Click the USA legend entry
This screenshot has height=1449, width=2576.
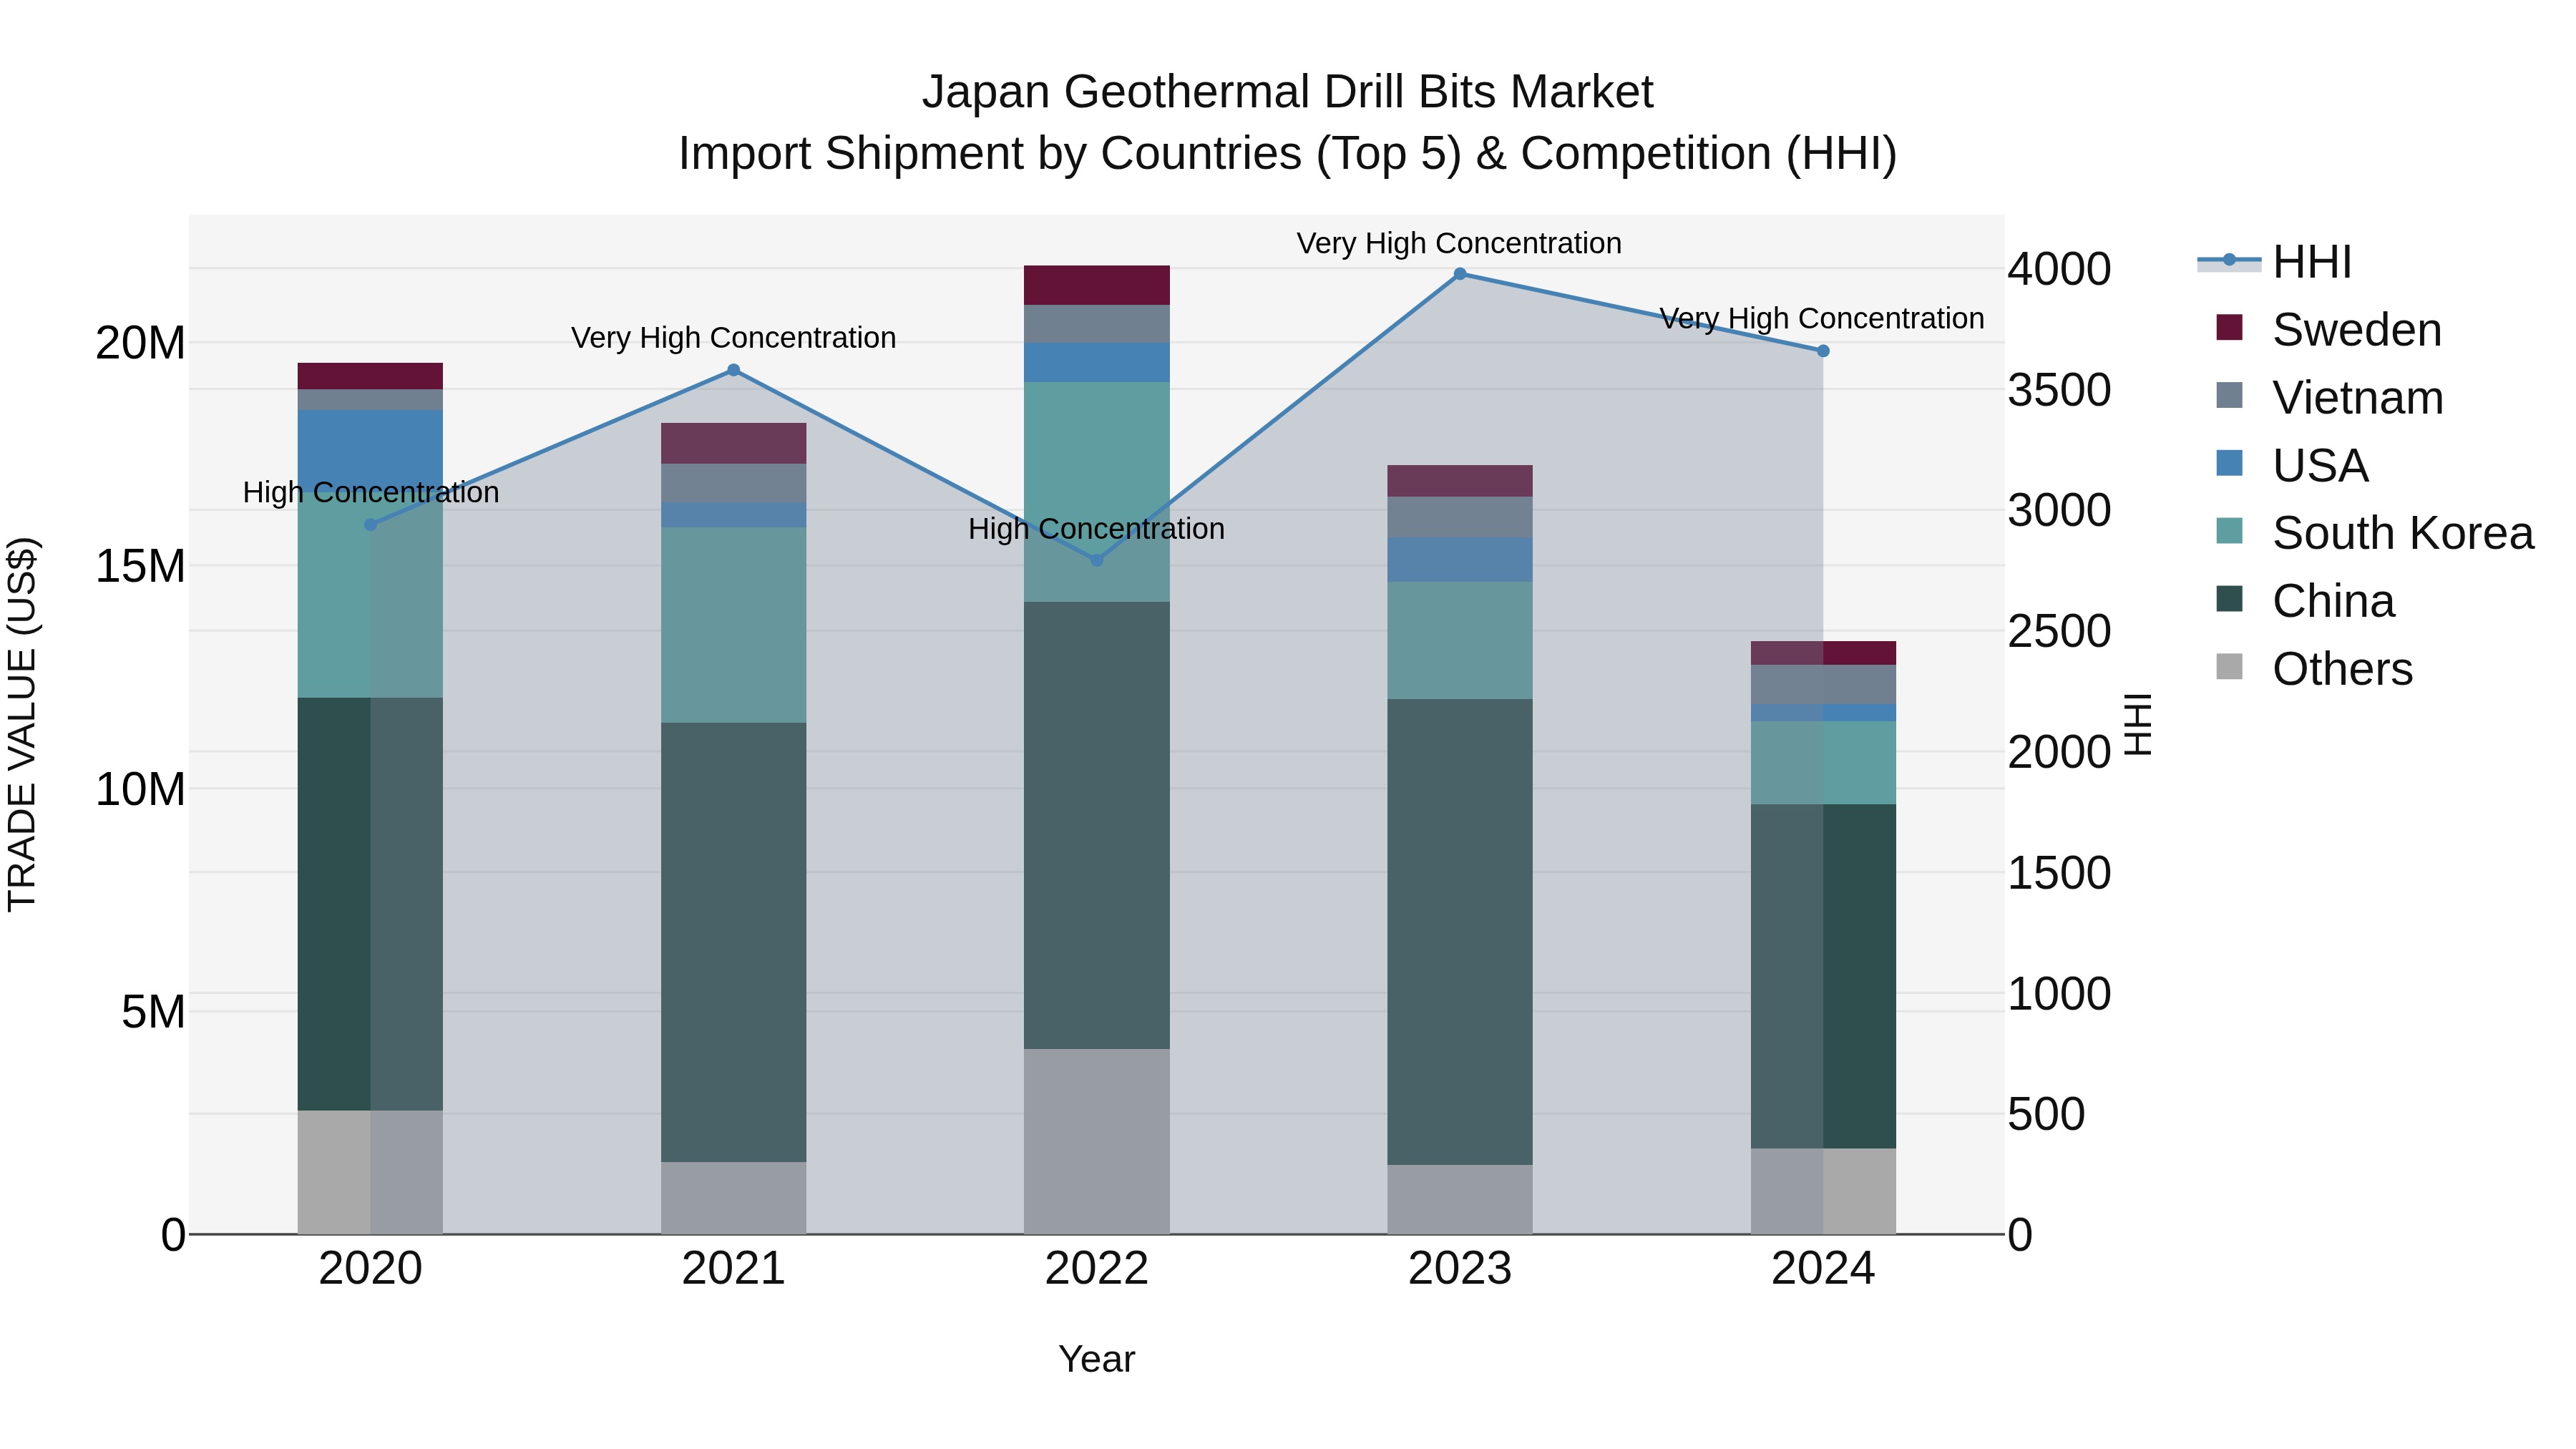coord(2319,466)
